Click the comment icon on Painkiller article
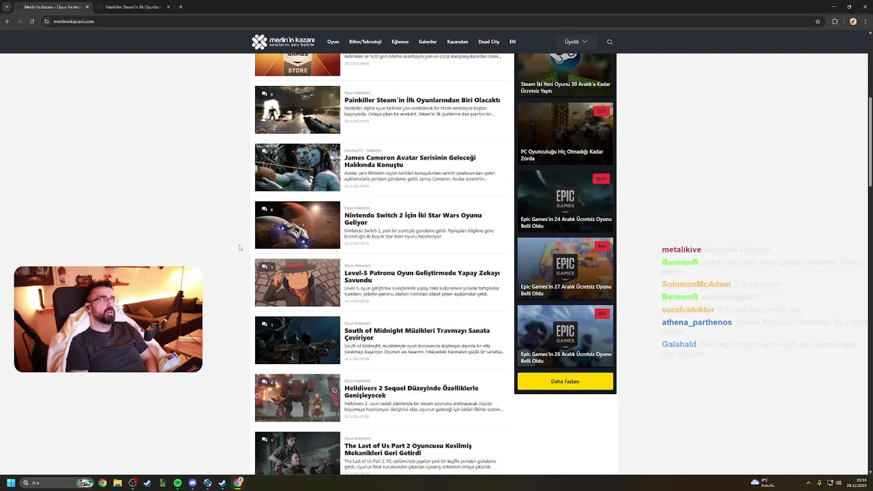Image resolution: width=873 pixels, height=491 pixels. 265,94
